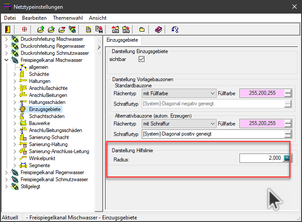
Task: Click the Winkelpunkt icon in the tree
Action: (x=24, y=158)
